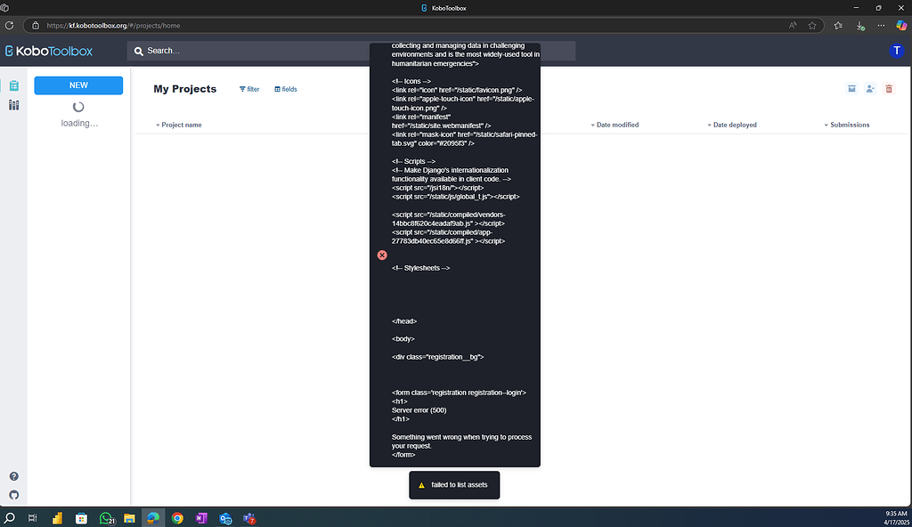Share projects via the add-user icon
912x527 pixels.
870,89
